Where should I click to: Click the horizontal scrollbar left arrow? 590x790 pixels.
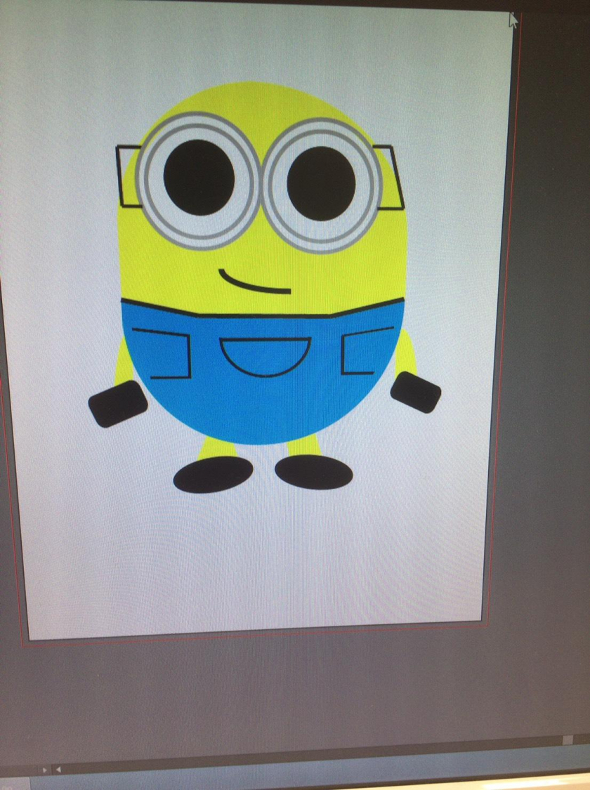(58, 770)
